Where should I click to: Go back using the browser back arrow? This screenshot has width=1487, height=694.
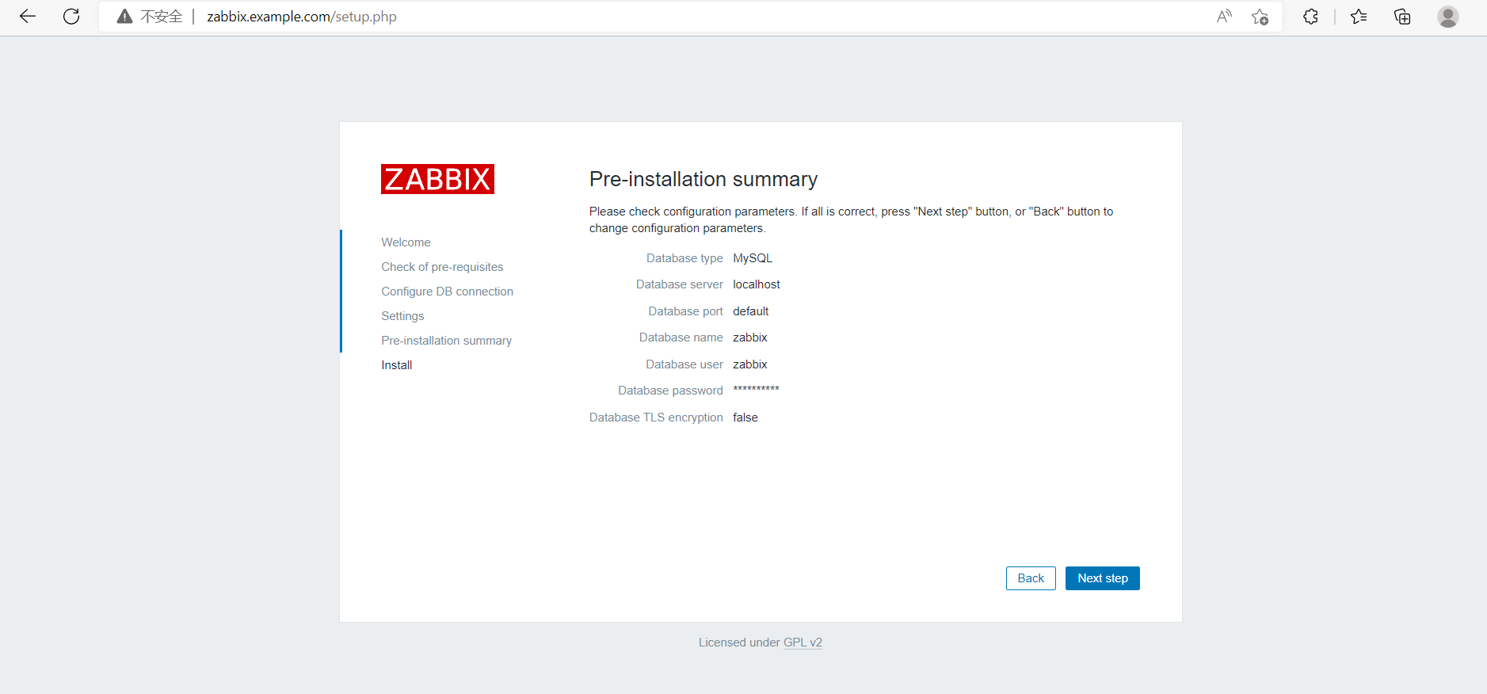coord(28,17)
